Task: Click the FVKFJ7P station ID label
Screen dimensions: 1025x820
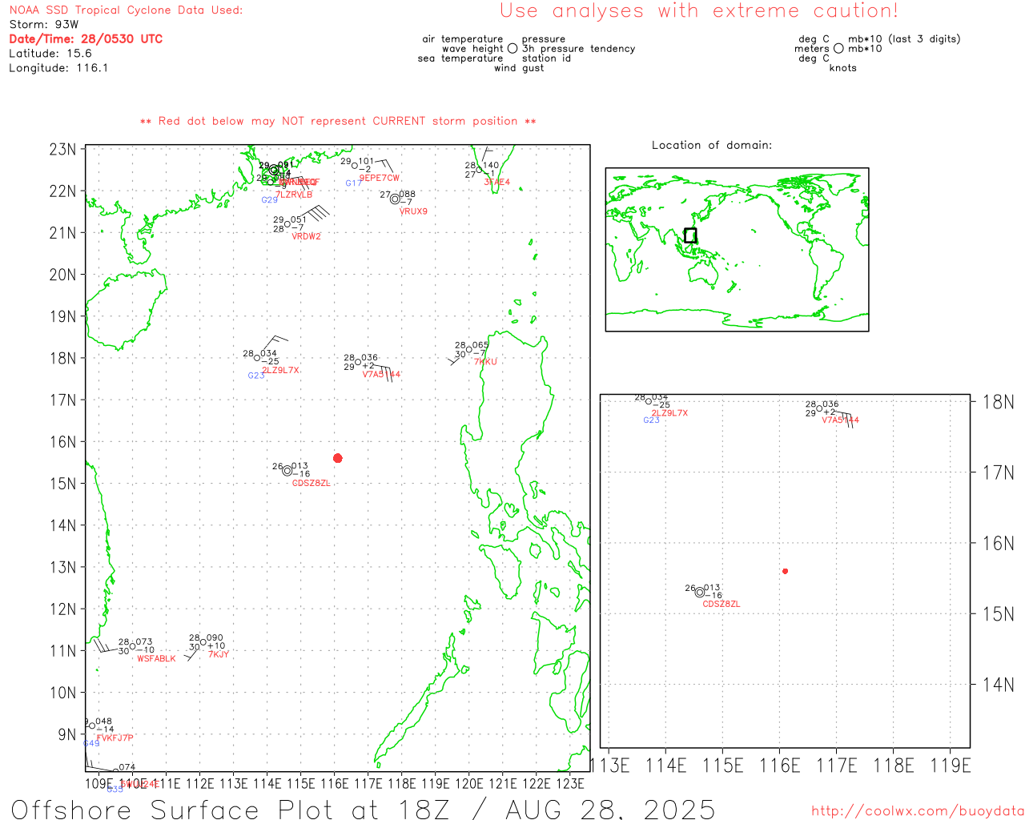Action: click(x=115, y=738)
